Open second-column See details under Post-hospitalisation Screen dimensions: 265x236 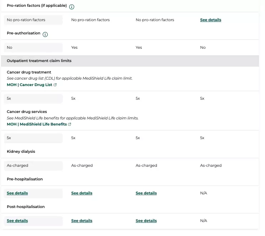click(x=82, y=221)
